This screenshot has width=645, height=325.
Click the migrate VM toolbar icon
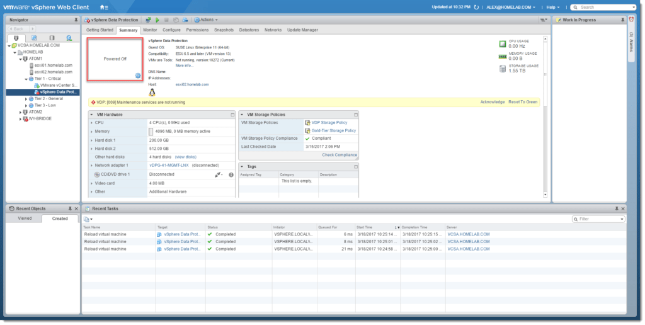(185, 20)
